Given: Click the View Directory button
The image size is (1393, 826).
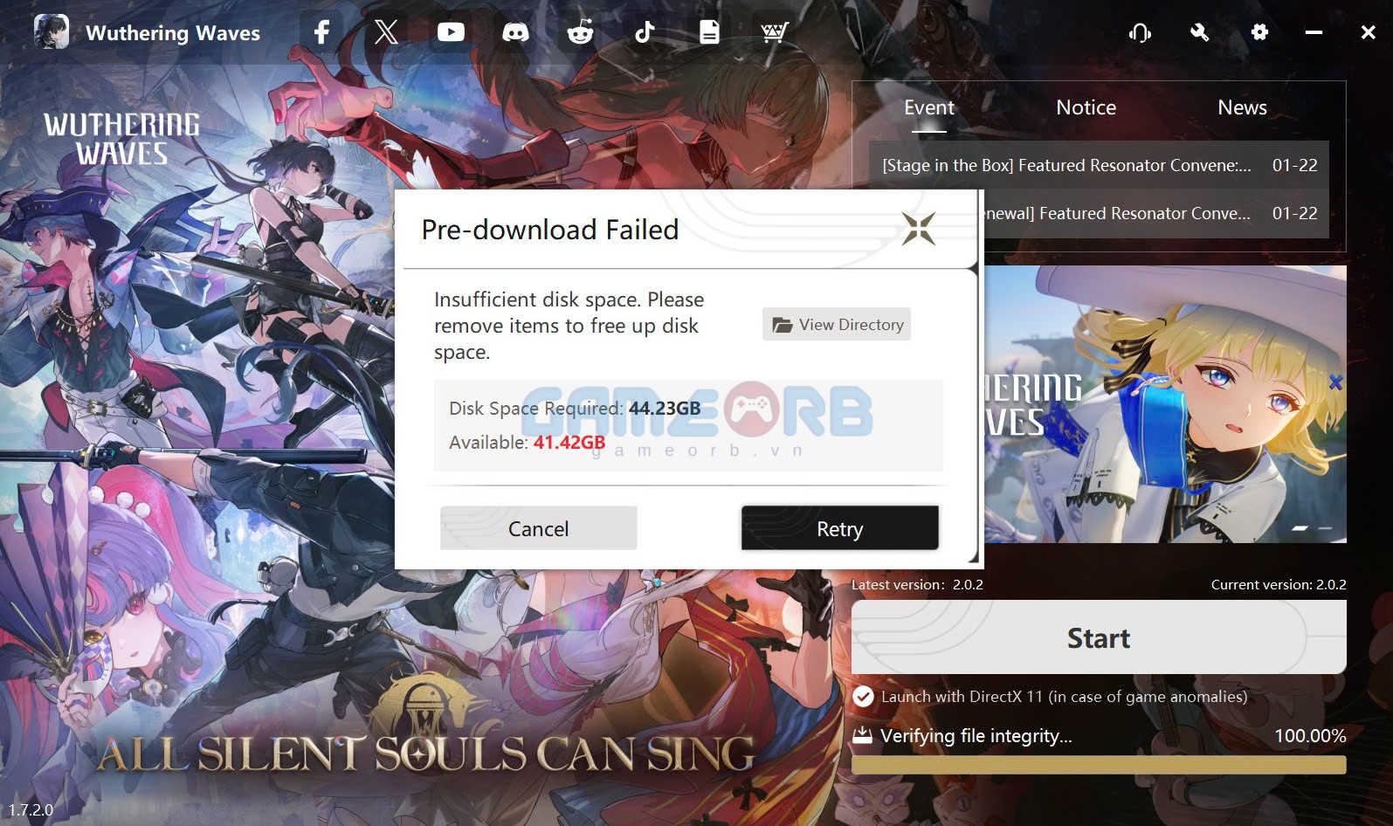Looking at the screenshot, I should (837, 324).
